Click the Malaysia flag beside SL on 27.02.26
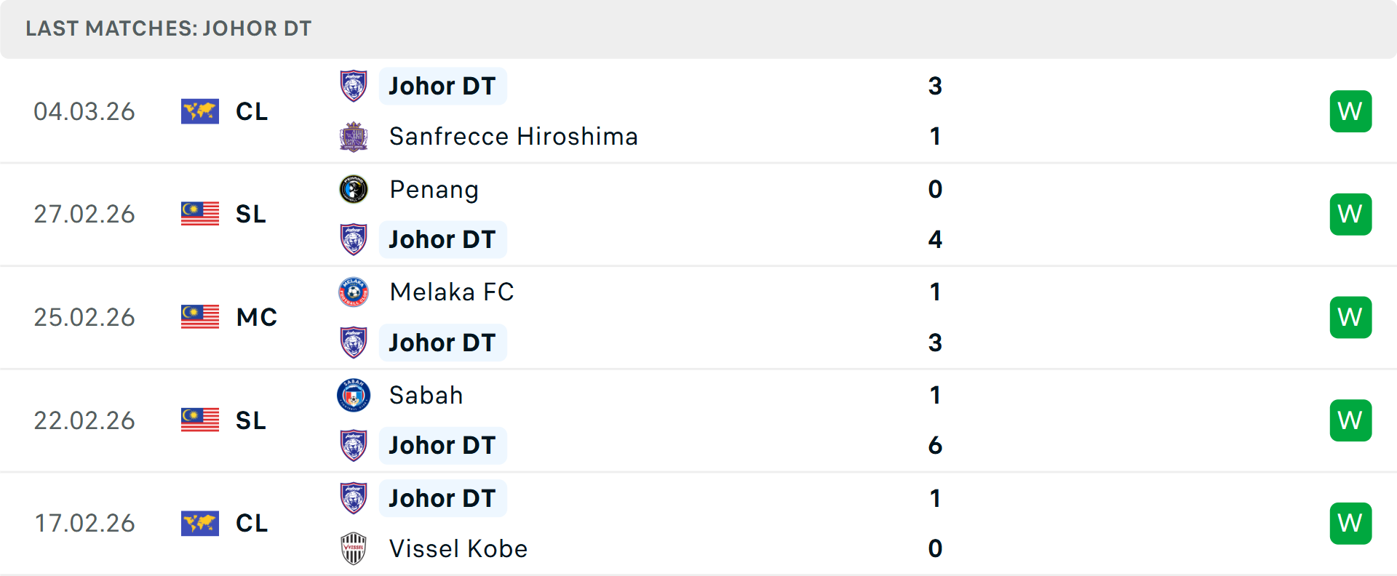The height and width of the screenshot is (576, 1397). pos(199,215)
